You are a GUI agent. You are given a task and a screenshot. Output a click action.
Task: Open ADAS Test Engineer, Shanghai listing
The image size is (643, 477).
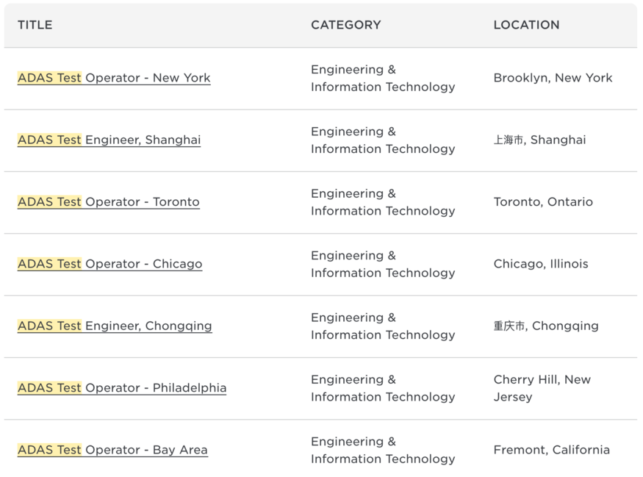pos(109,140)
